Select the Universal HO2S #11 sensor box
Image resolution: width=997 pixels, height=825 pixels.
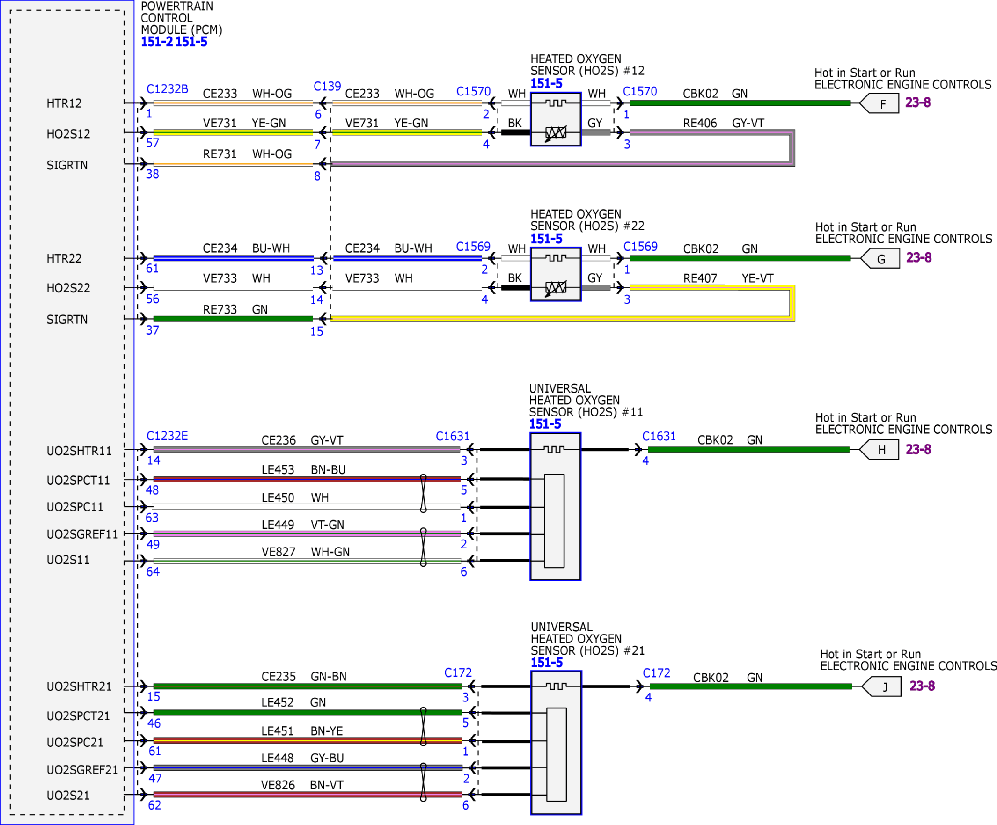point(555,506)
